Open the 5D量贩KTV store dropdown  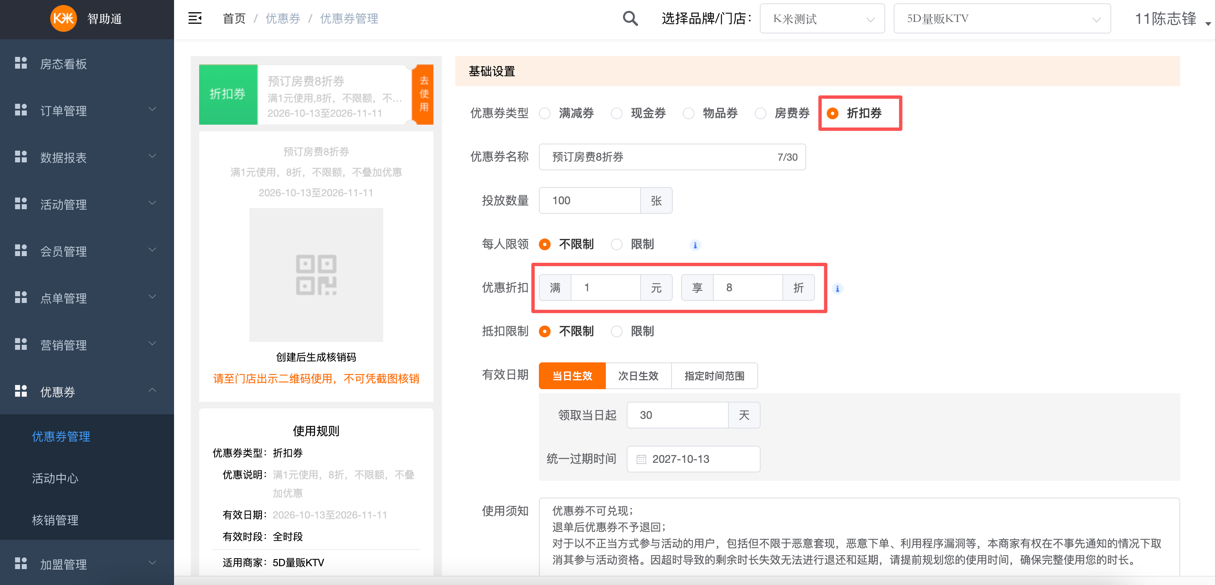click(x=1002, y=19)
